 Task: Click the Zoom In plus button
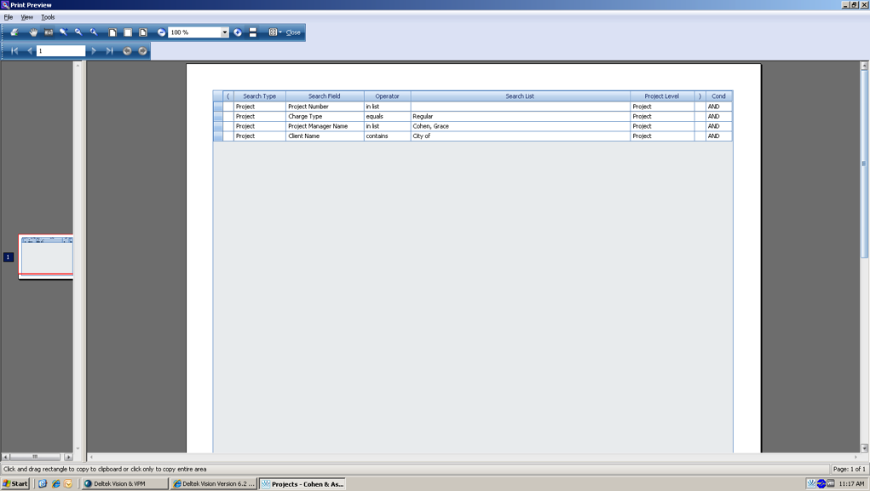(238, 32)
